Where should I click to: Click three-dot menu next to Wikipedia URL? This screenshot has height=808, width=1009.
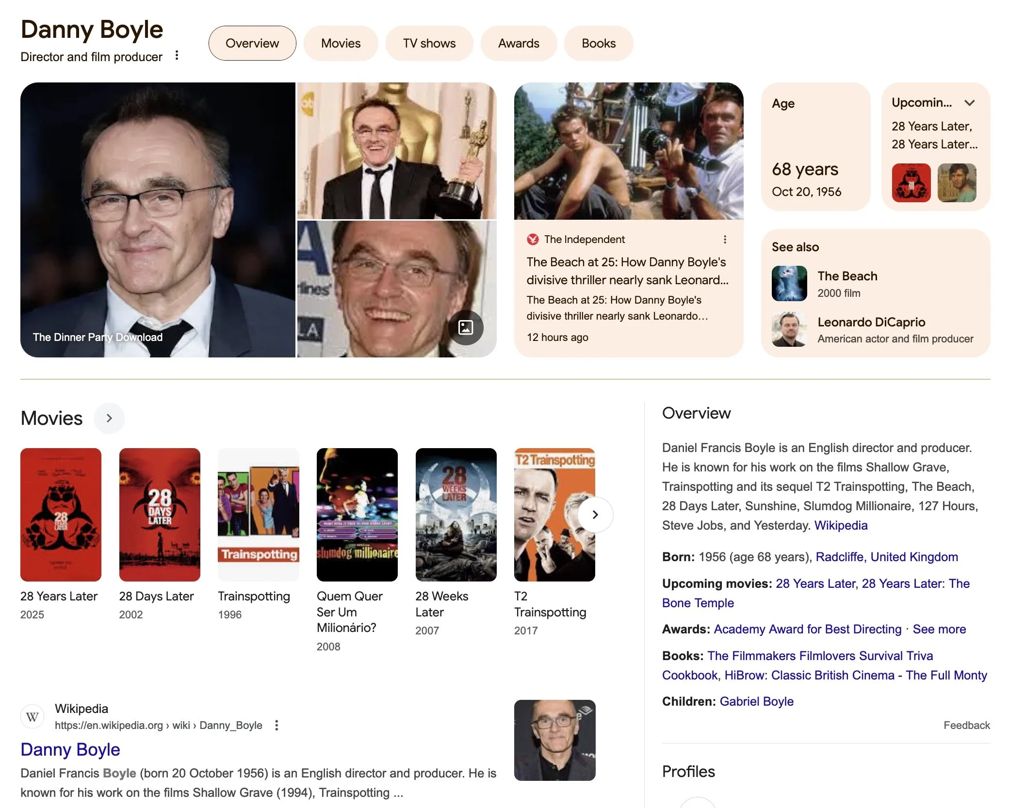click(277, 725)
